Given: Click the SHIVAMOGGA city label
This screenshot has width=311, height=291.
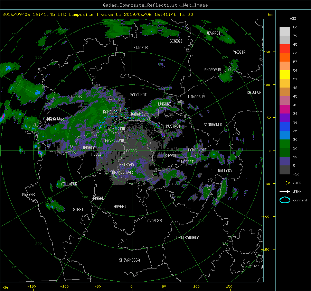Looking at the screenshot, I should (129, 260).
